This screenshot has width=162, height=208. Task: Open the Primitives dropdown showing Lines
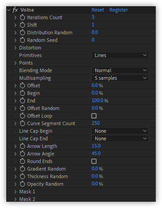120,55
